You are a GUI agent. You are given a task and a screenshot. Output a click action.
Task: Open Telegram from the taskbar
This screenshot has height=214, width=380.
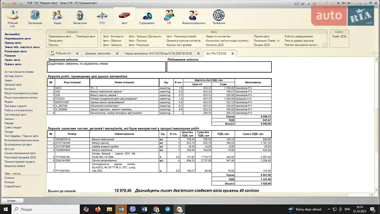(168, 209)
